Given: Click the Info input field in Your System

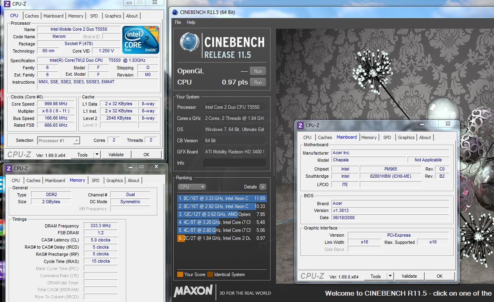Looking at the screenshot, I should click(234, 163).
